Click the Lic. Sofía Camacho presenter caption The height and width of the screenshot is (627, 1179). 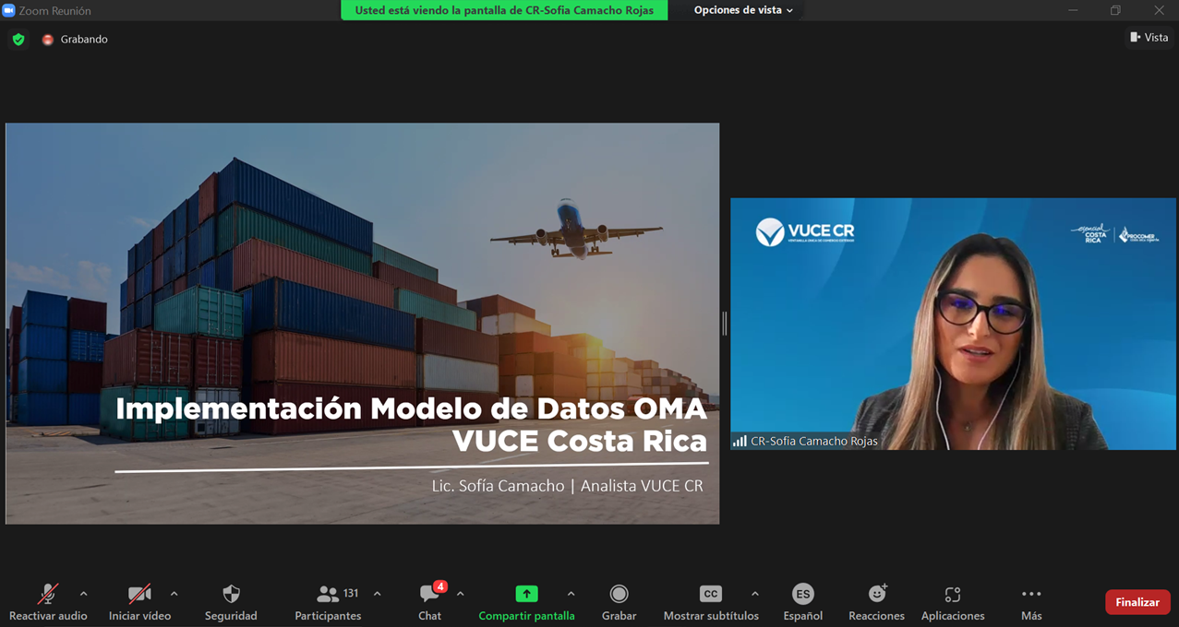coord(567,486)
